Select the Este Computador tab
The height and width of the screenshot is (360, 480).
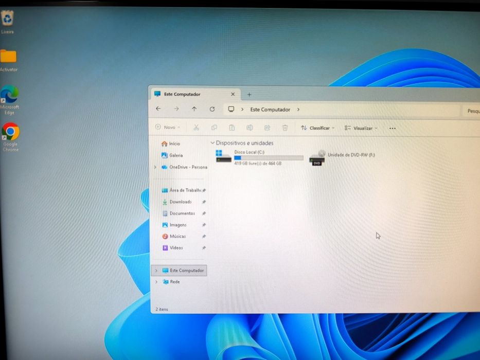click(x=194, y=94)
